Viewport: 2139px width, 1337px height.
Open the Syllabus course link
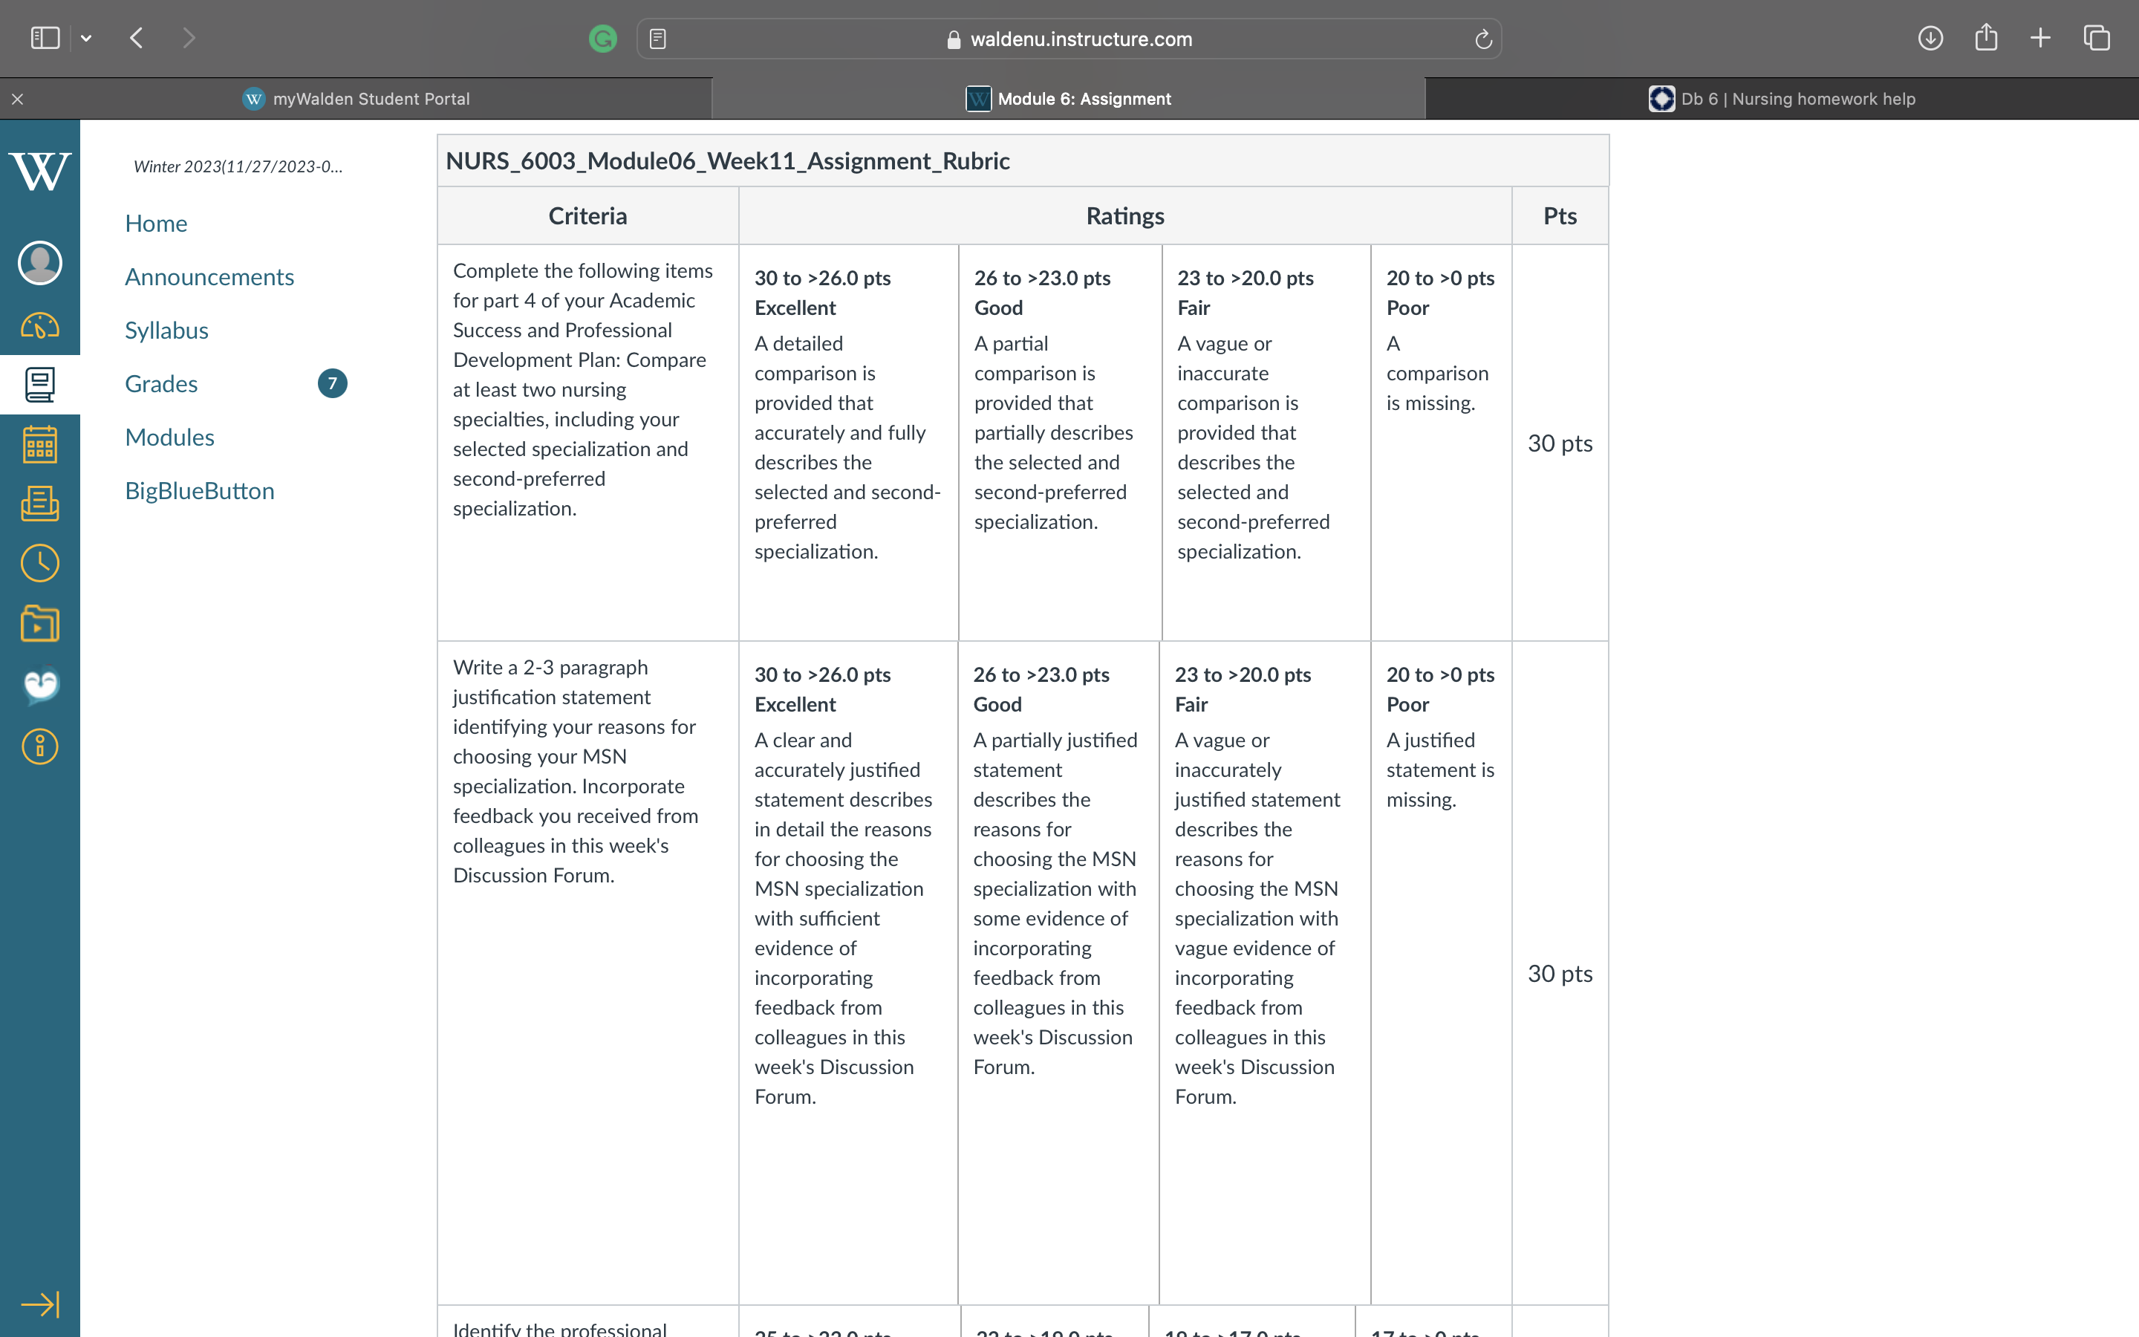click(166, 330)
